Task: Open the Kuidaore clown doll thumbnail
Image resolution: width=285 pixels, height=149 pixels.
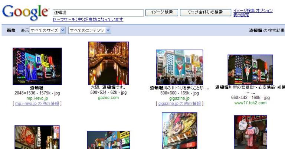Action: click(x=250, y=132)
